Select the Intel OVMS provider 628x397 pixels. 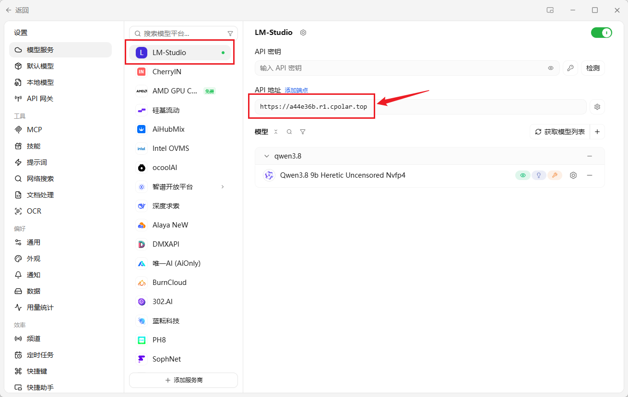(x=180, y=148)
